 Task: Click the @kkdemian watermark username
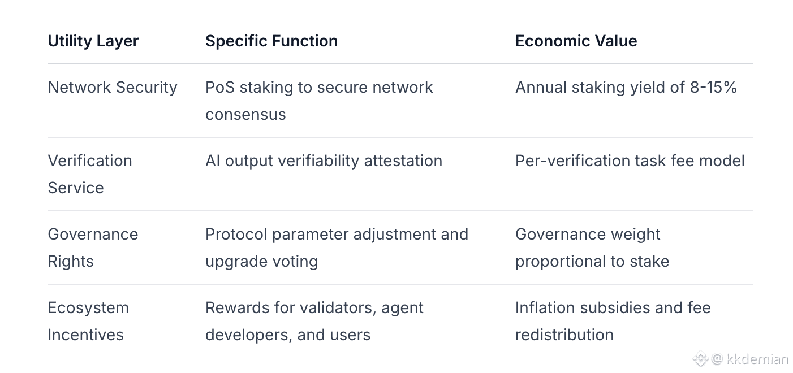751,359
